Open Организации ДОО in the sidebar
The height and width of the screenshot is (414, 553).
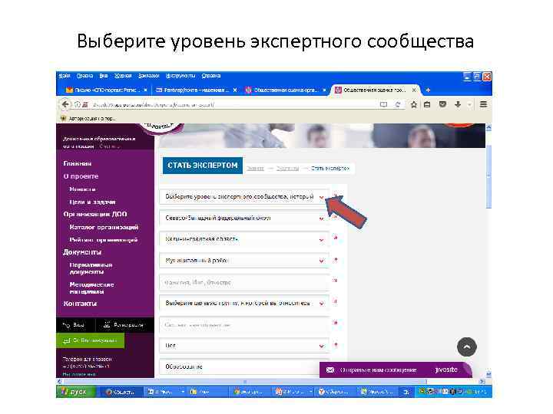[x=95, y=215]
